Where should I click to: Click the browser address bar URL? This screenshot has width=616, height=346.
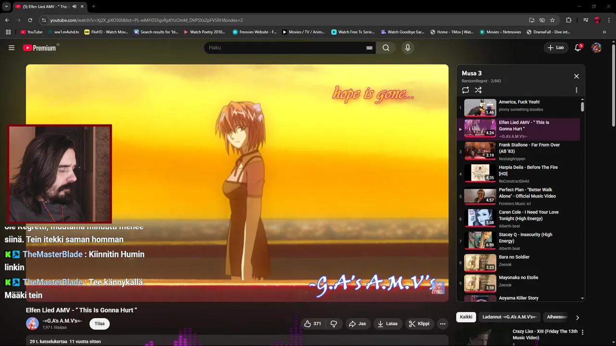146,20
